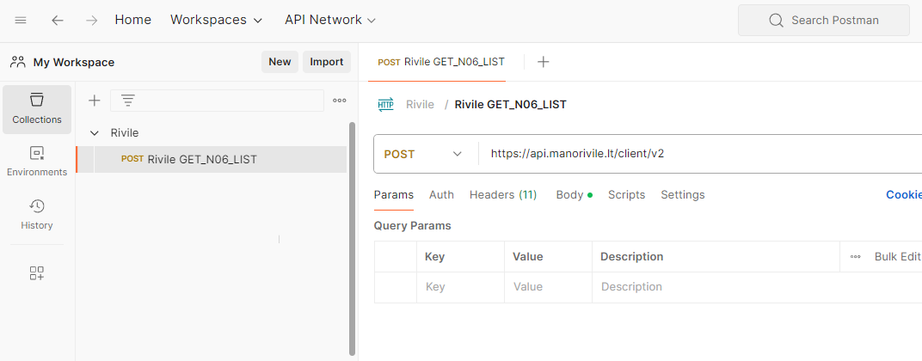The width and height of the screenshot is (922, 361).
Task: Open new request tab with plus
Action: tap(544, 62)
